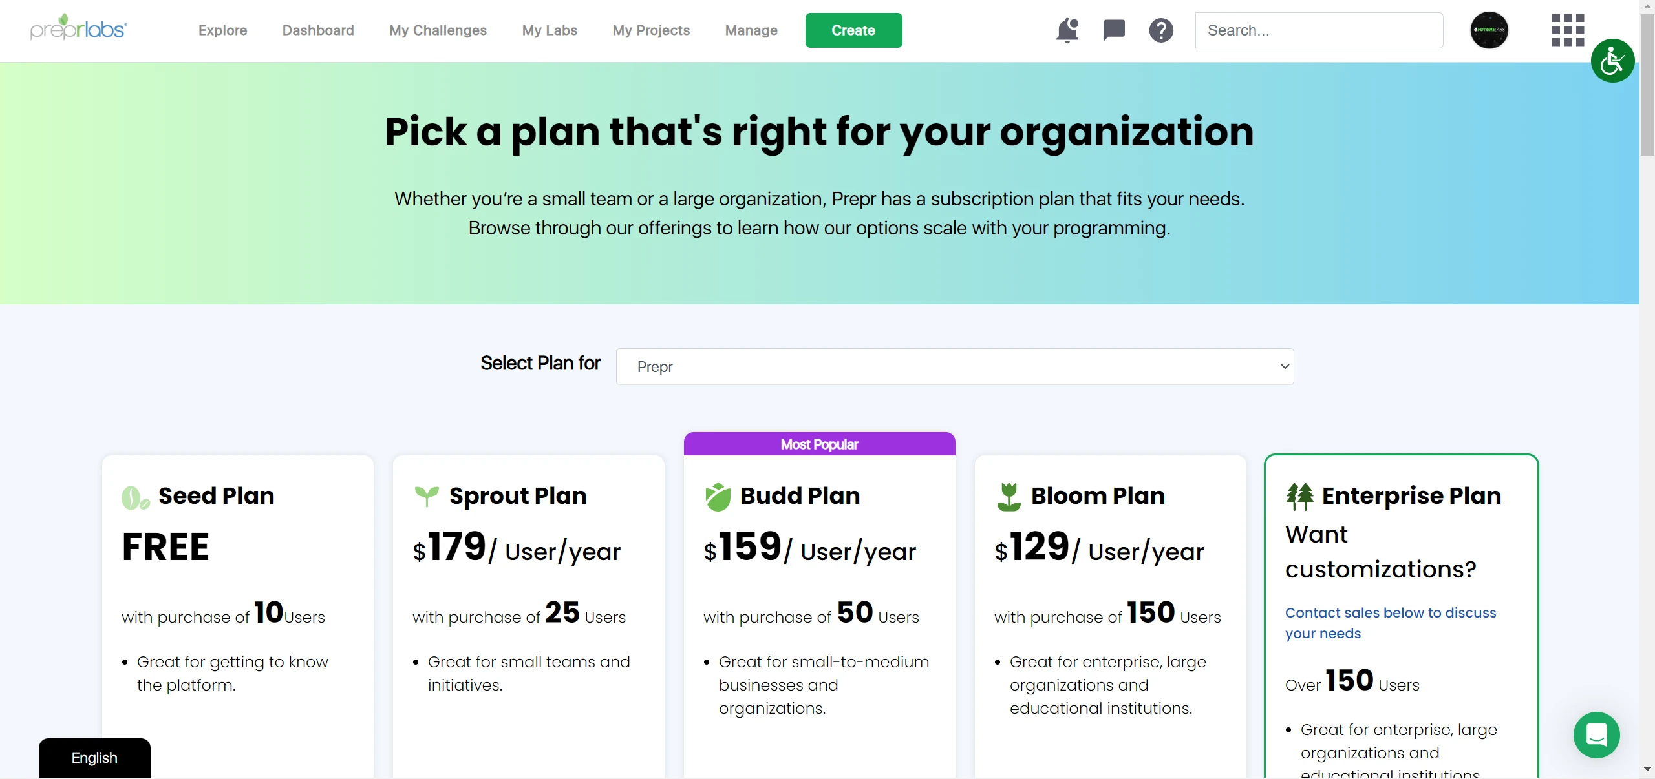The height and width of the screenshot is (779, 1655).
Task: Click the Explore menu item
Action: pyautogui.click(x=222, y=30)
